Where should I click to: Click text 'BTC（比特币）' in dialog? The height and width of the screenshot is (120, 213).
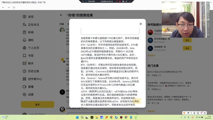coord(89,65)
